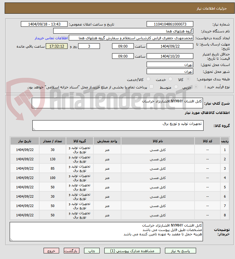235x259 pixels.
Task: Click the جزئیات اطلاعات نیاز header title
Action: click(x=212, y=8)
